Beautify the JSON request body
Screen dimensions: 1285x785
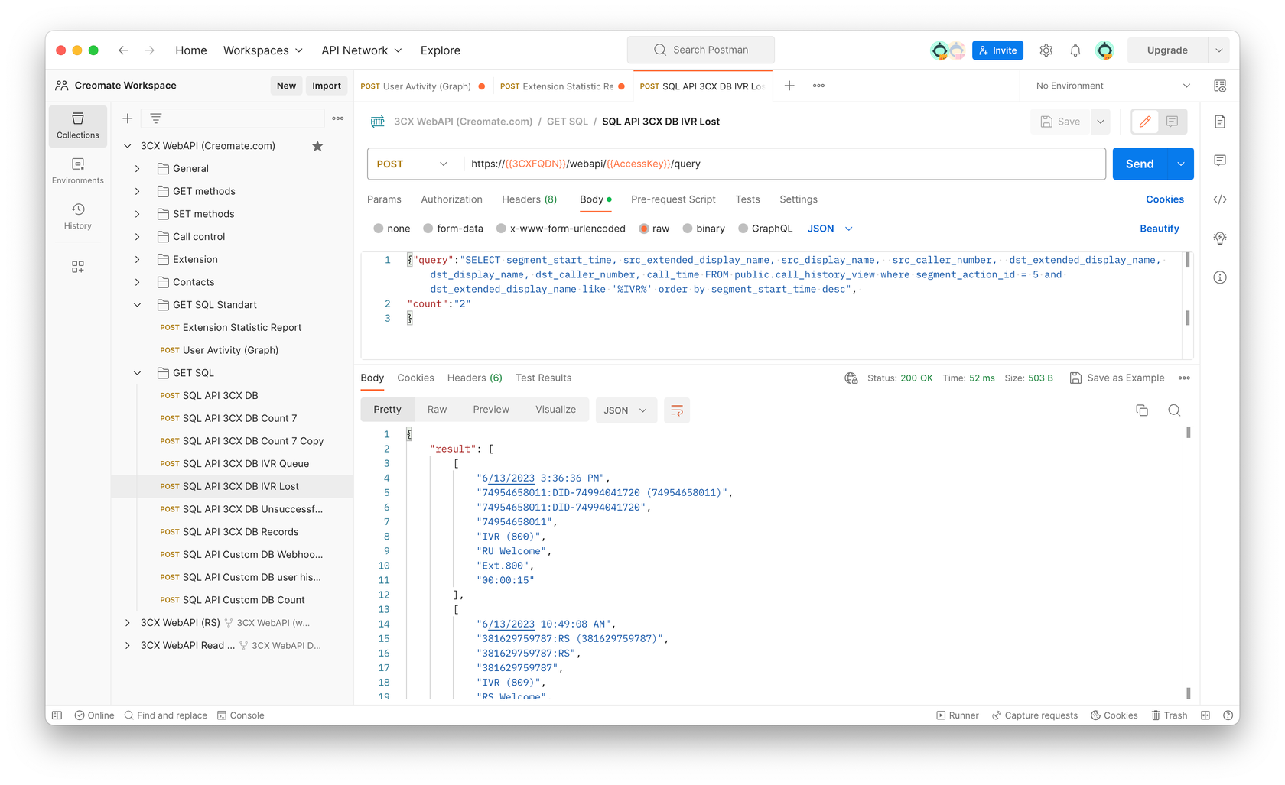click(1160, 228)
